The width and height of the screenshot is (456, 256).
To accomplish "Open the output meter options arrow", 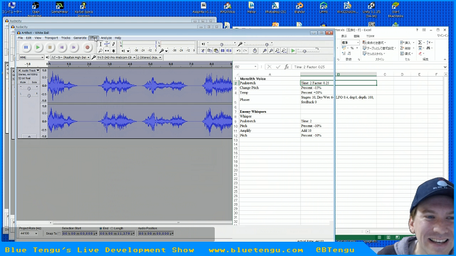I will (x=128, y=51).
